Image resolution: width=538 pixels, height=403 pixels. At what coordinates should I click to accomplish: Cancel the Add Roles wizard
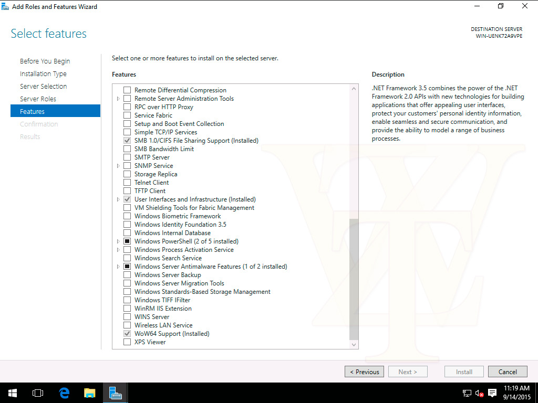[507, 372]
